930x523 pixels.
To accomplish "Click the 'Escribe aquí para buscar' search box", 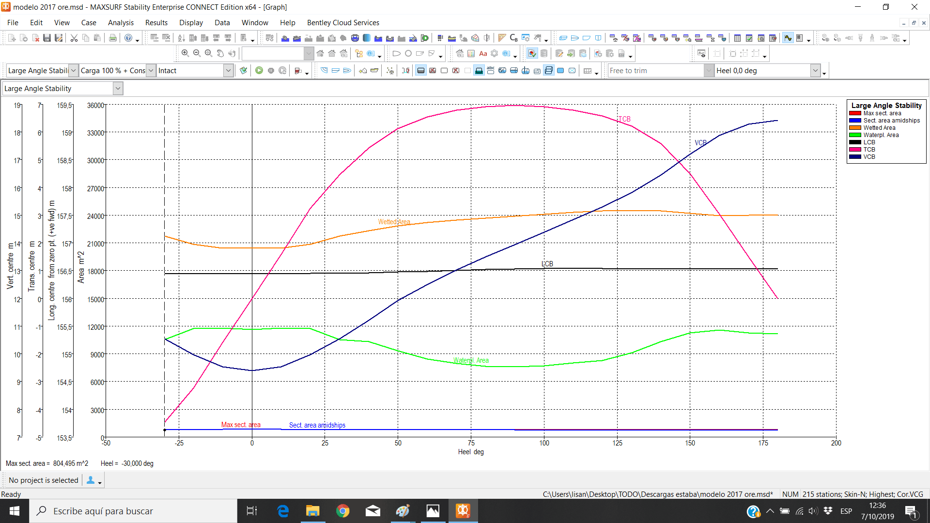I will [133, 511].
